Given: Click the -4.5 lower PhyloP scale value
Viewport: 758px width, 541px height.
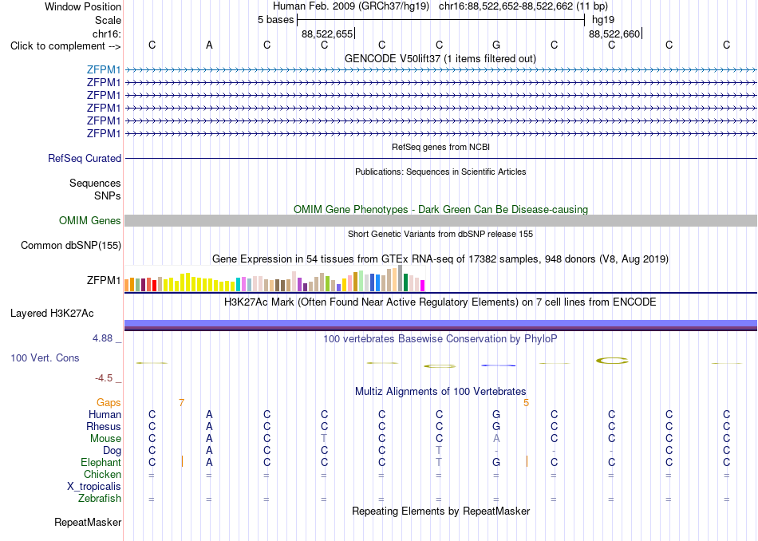Looking at the screenshot, I should (x=104, y=378).
